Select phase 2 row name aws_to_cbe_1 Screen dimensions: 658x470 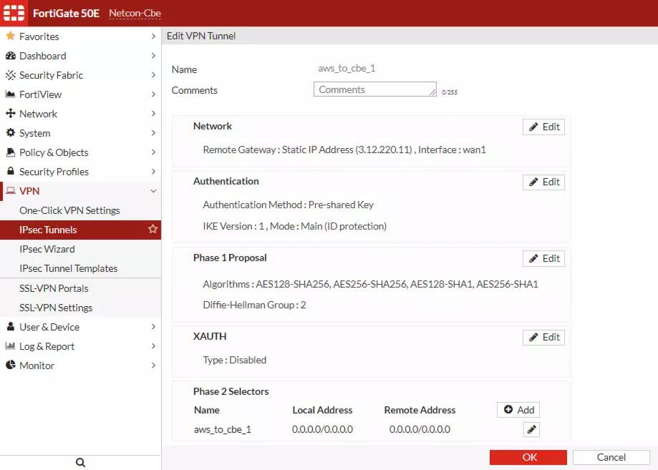pos(222,429)
